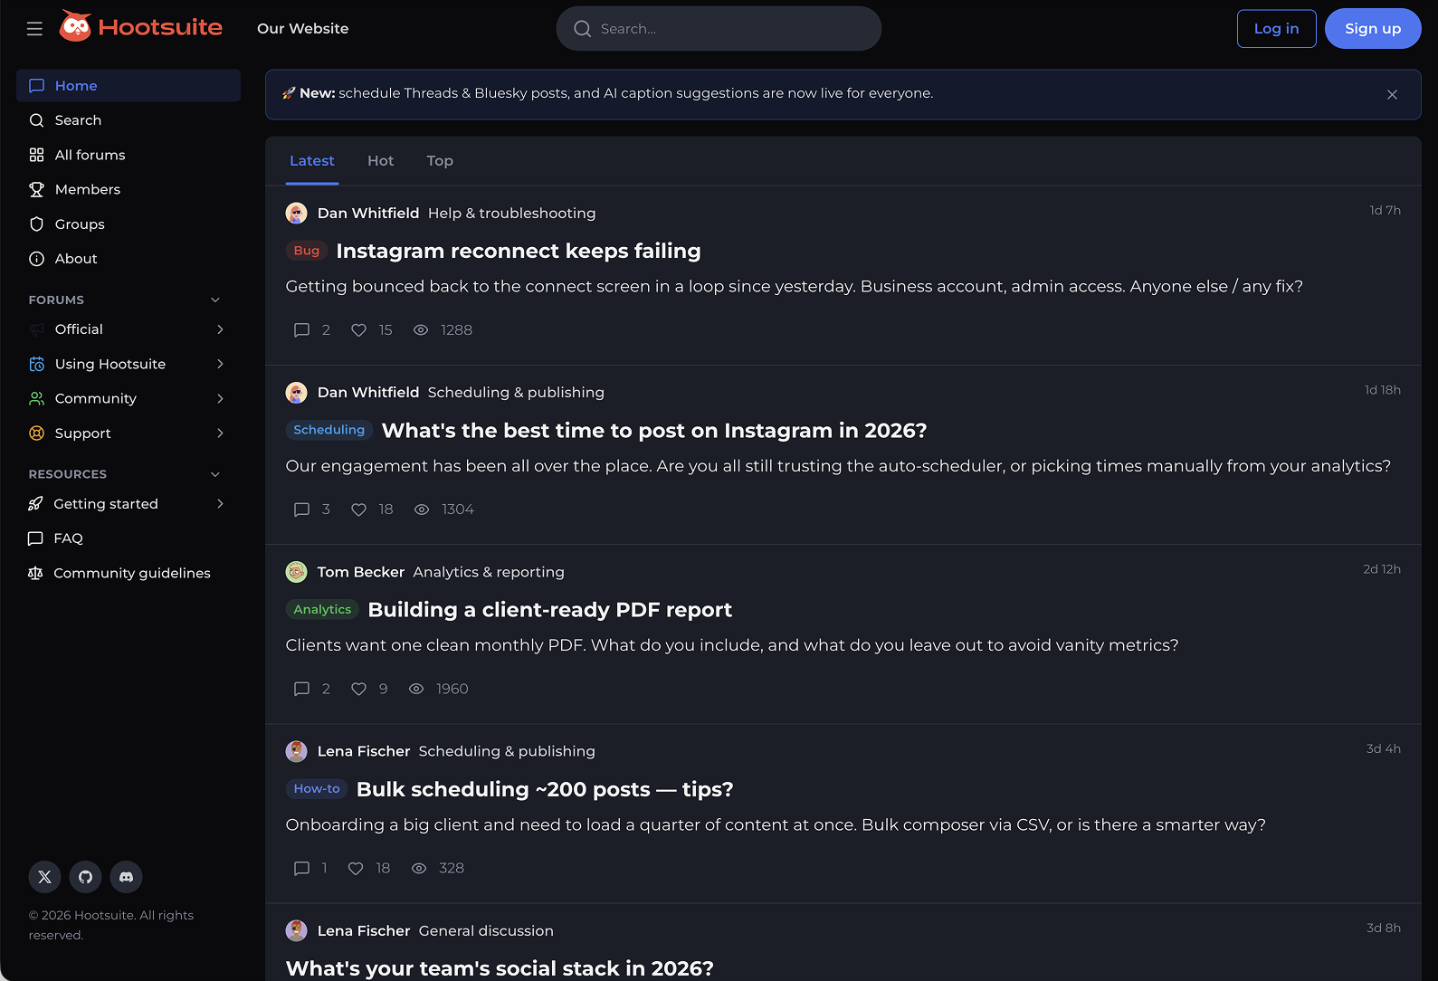Like the client-ready PDF report thread
The image size is (1438, 981).
[x=359, y=689]
